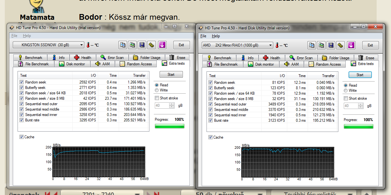
Task: Open Health tab in KINGSTON window
Action: coord(83,58)
